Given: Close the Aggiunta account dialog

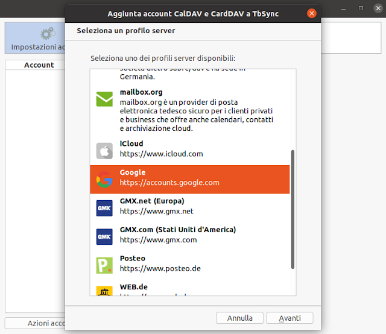Looking at the screenshot, I should click(x=311, y=13).
